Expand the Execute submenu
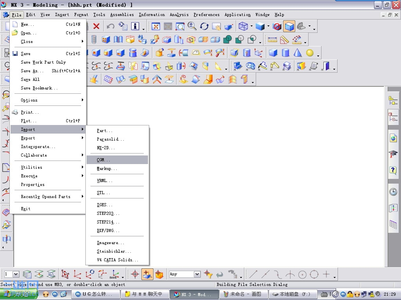The width and height of the screenshot is (401, 300). [47, 176]
